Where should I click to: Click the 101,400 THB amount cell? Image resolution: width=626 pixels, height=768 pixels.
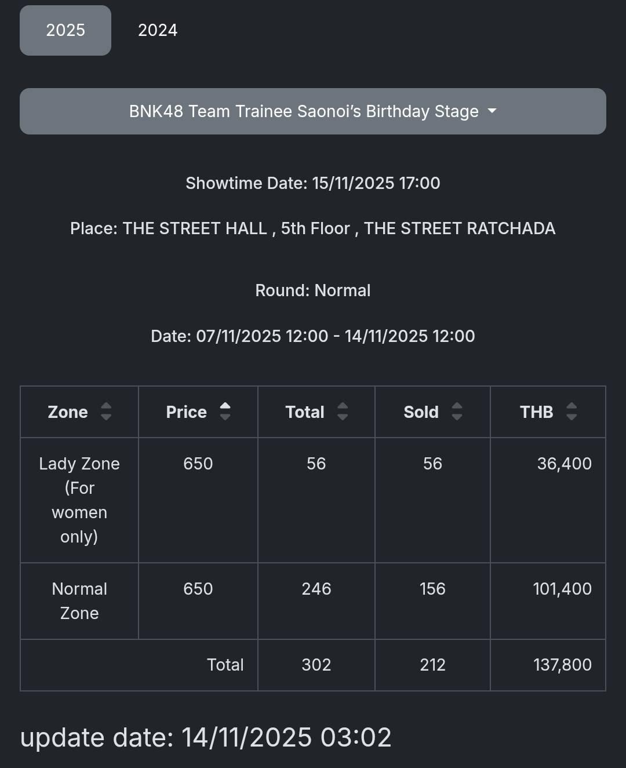(562, 589)
